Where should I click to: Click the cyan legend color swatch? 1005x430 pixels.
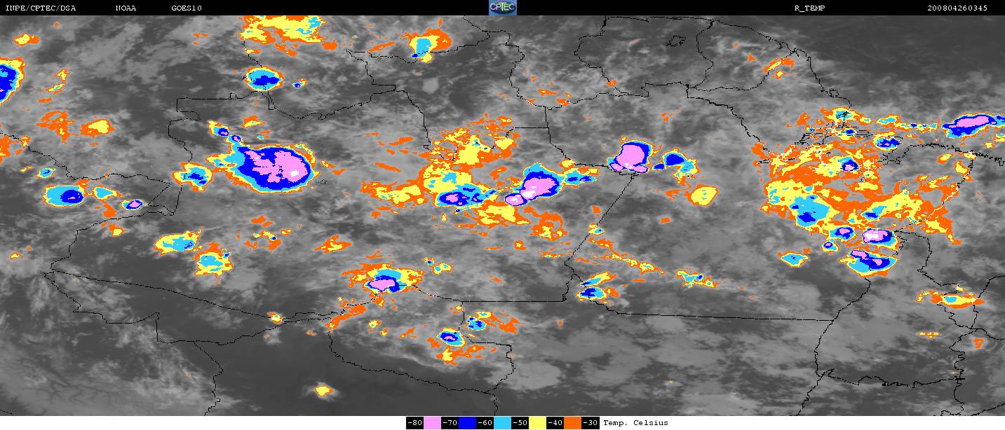[503, 423]
